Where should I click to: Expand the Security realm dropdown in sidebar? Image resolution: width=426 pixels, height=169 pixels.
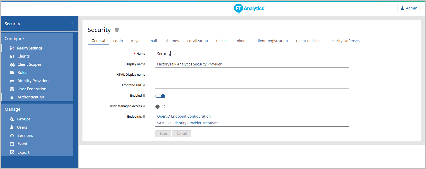(x=72, y=24)
